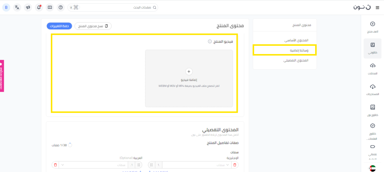
Task: Click Copy Product Content button
Action: 93,26
